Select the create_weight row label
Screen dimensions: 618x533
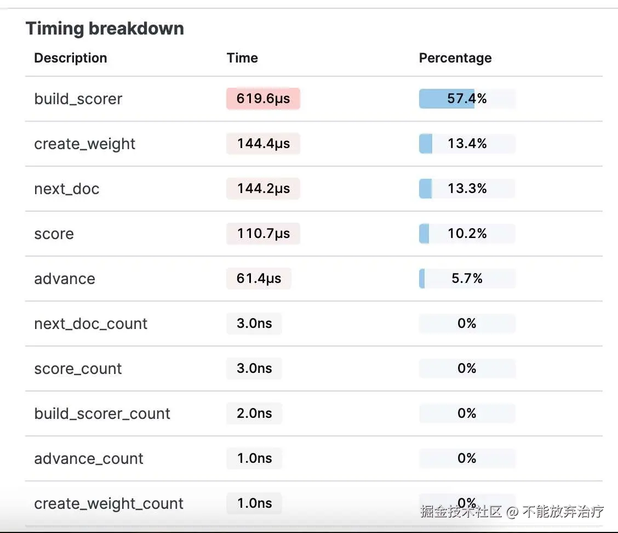tap(85, 144)
